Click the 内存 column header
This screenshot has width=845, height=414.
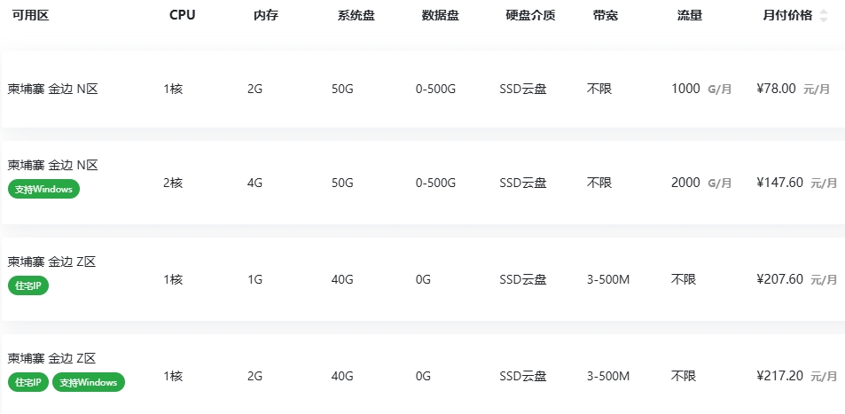266,16
